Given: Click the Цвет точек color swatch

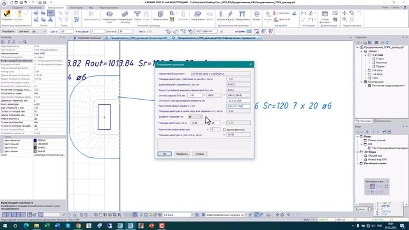Looking at the screenshot, I should click(35, 148).
